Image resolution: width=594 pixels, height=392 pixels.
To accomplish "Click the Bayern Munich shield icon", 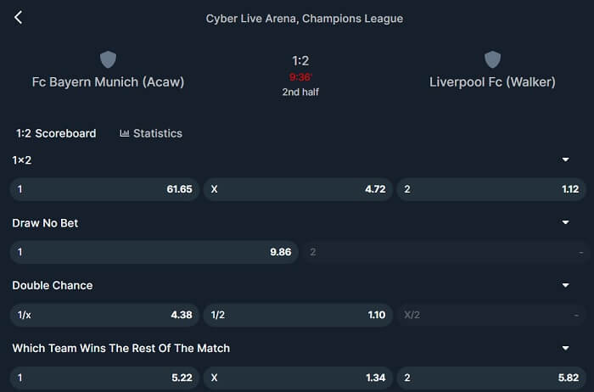I will pyautogui.click(x=108, y=59).
